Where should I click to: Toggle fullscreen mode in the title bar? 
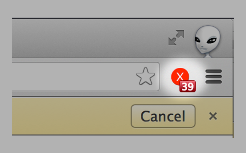176,37
